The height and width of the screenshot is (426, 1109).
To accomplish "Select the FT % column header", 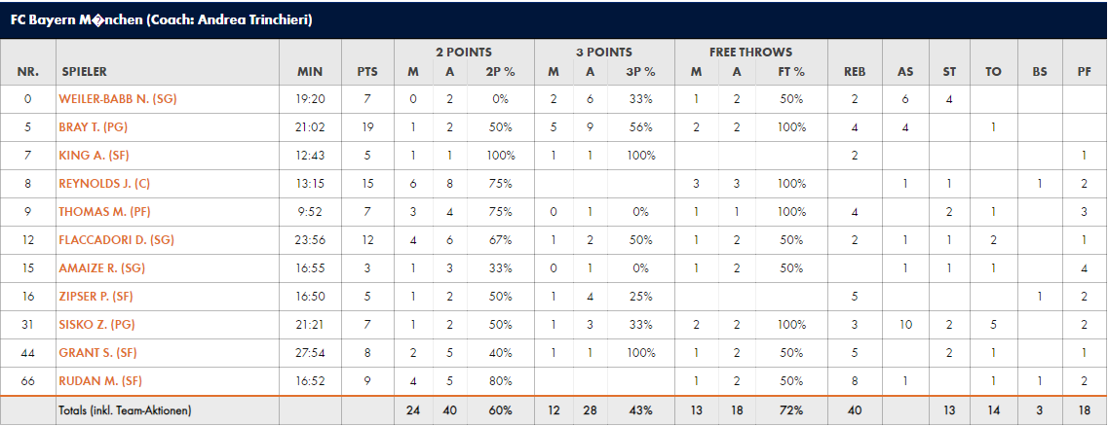I will pos(790,71).
